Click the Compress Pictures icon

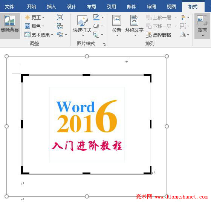(x=60, y=17)
